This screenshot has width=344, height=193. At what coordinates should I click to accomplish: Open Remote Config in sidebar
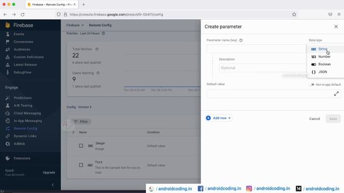click(x=25, y=129)
